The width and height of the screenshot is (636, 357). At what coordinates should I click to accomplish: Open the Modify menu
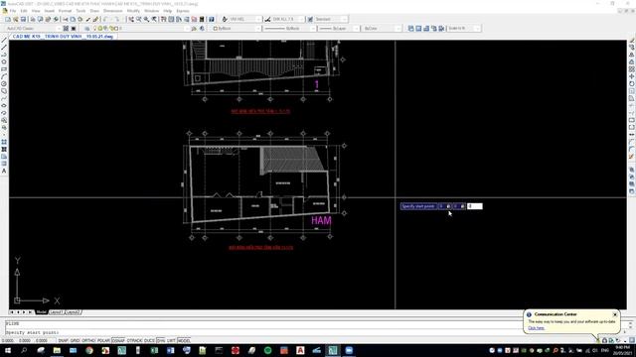(133, 11)
